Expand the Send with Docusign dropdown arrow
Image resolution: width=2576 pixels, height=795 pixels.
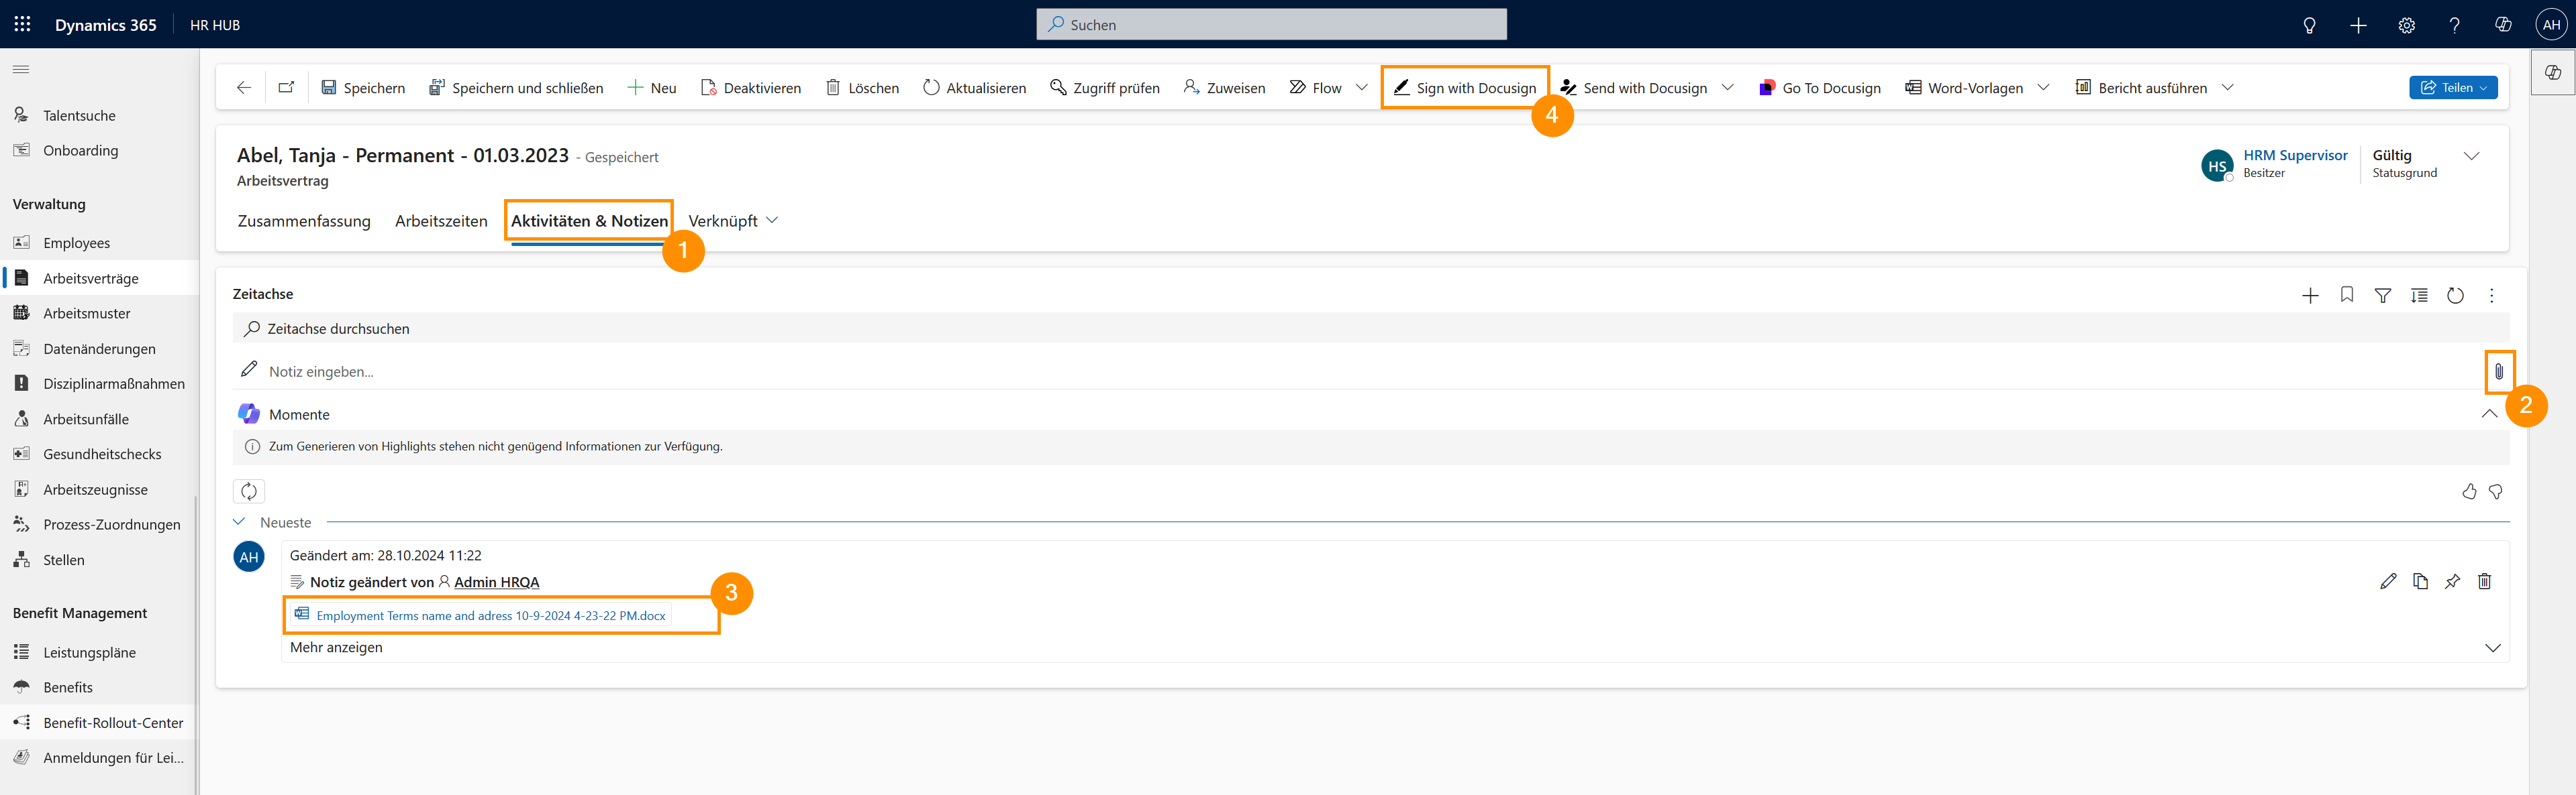click(x=1727, y=88)
